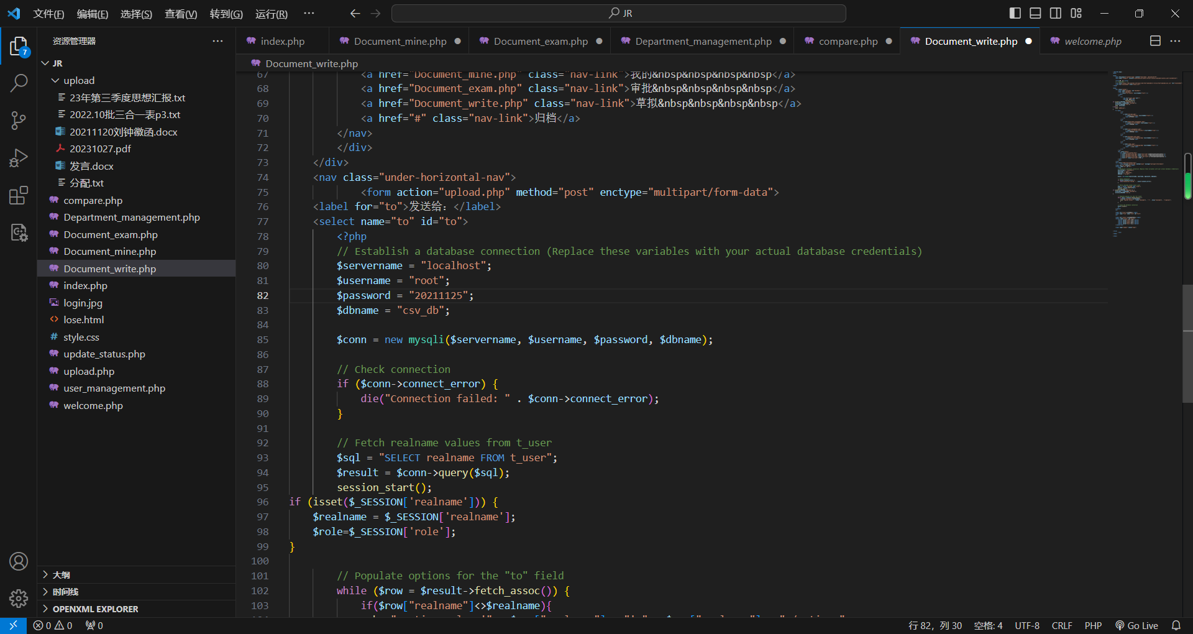The width and height of the screenshot is (1193, 634).
Task: Click Go Live in status bar
Action: (1136, 625)
